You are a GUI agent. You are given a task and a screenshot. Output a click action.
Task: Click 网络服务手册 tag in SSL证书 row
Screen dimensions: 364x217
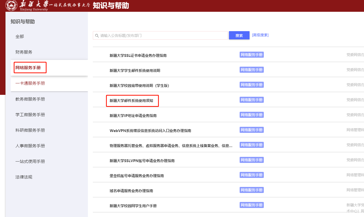(x=252, y=55)
